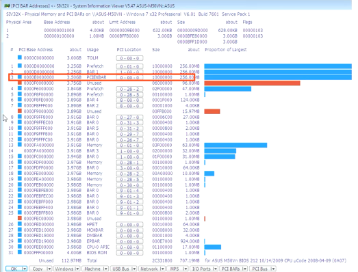Expand the Machine dropdown arrow
Screen dimensions: 358x272
pos(105,269)
